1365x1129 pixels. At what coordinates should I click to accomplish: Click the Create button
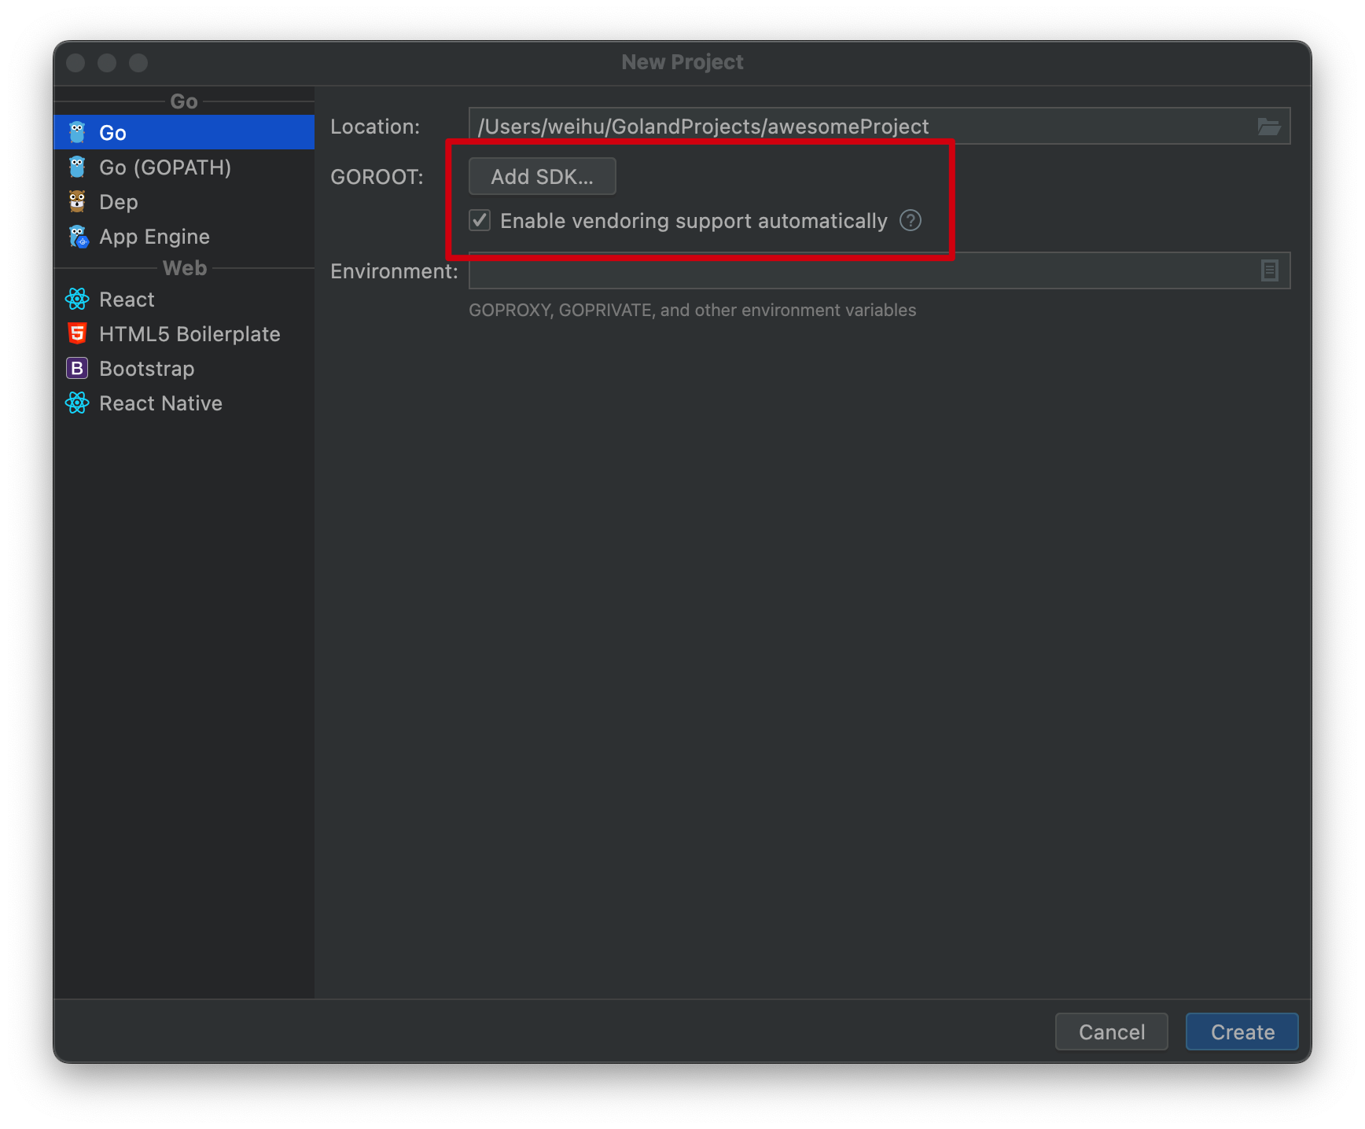(x=1242, y=1032)
